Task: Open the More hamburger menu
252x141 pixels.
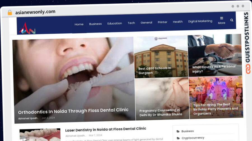Action: coord(221,20)
